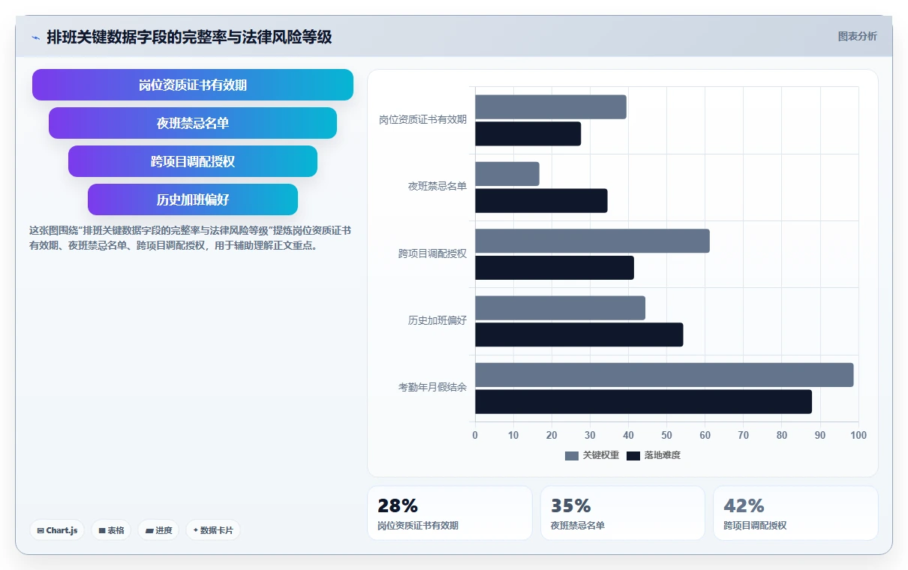Click the 落地难度 bar for 历史加班偏好

pyautogui.click(x=579, y=334)
